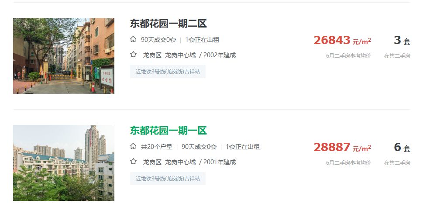This screenshot has height=214, width=430.
Task: Click 90天成交0套 in the first listing
Action: tap(158, 40)
